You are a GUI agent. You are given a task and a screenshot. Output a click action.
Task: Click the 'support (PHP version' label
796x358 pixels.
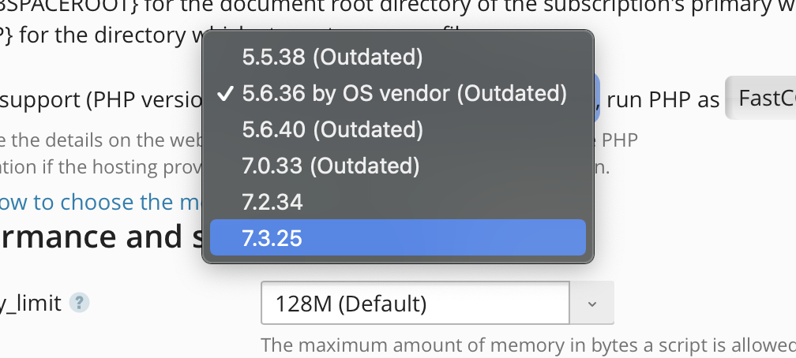point(99,101)
